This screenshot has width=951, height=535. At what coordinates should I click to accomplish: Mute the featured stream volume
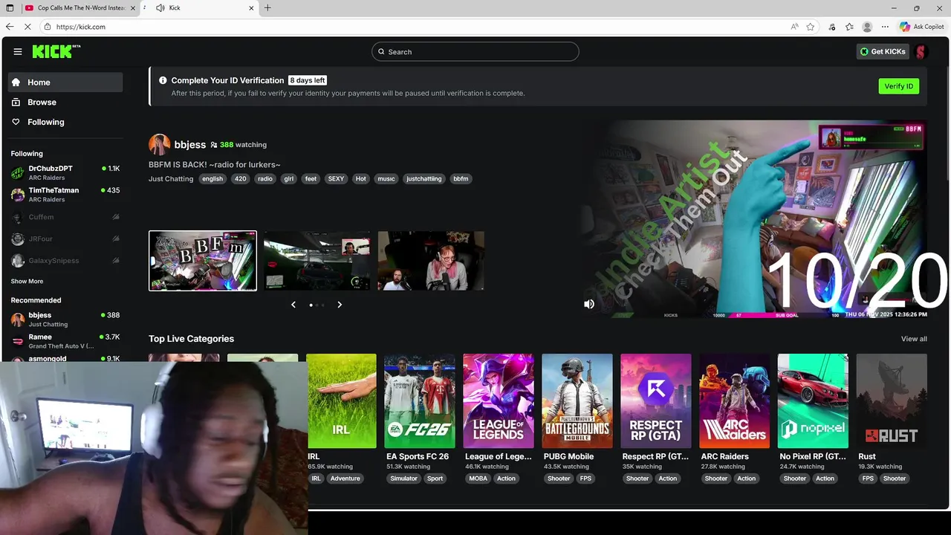[589, 304]
